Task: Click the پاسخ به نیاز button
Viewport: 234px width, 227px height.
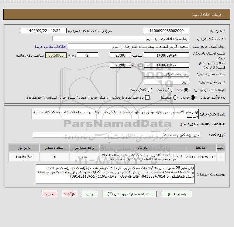Action: tap(177, 194)
